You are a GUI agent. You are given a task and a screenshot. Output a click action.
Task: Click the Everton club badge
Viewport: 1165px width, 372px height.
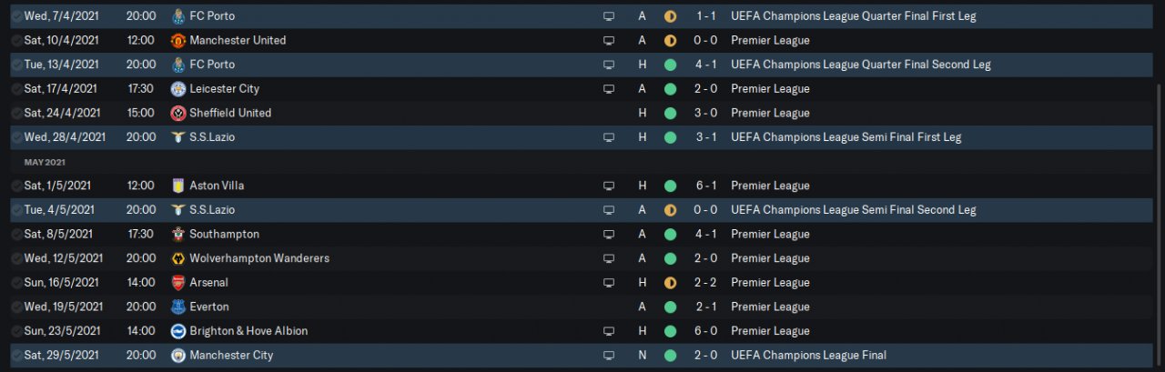point(178,307)
